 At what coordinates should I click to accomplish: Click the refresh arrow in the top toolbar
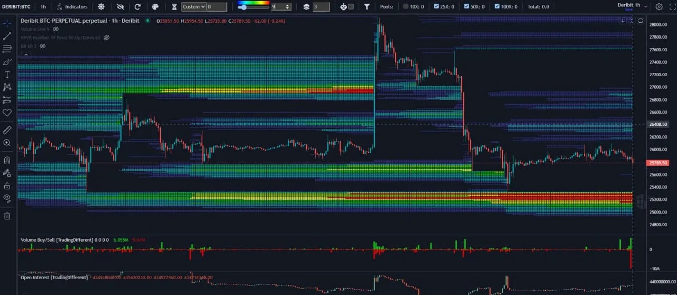tap(138, 7)
